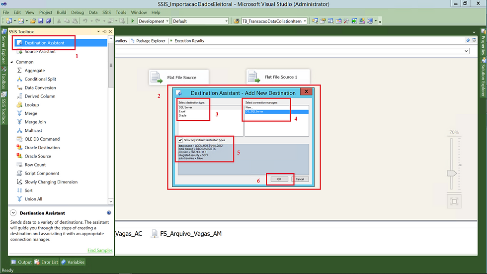Click the Start Page green arrow icon
The height and width of the screenshot is (274, 487).
pos(354,21)
